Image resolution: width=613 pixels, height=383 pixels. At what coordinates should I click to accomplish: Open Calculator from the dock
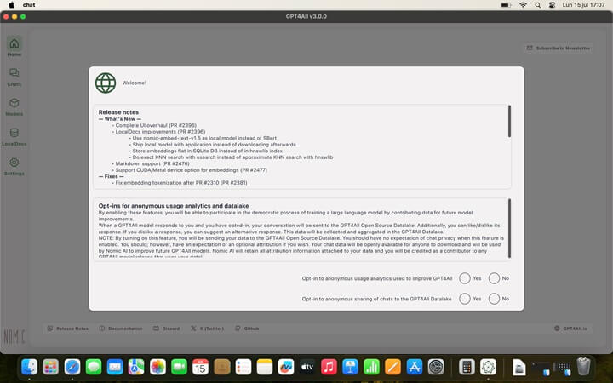coord(467,367)
